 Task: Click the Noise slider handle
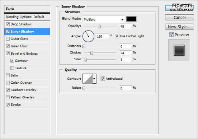pos(84,88)
